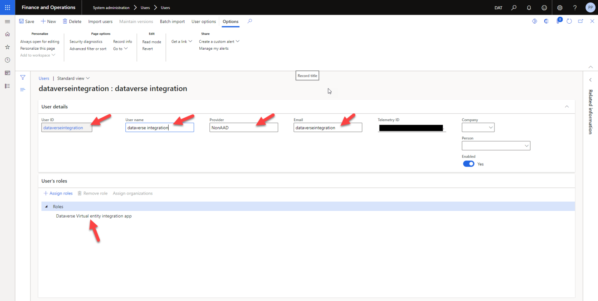The image size is (598, 301).
Task: Open Workspaces icon in sidebar
Action: 7,73
